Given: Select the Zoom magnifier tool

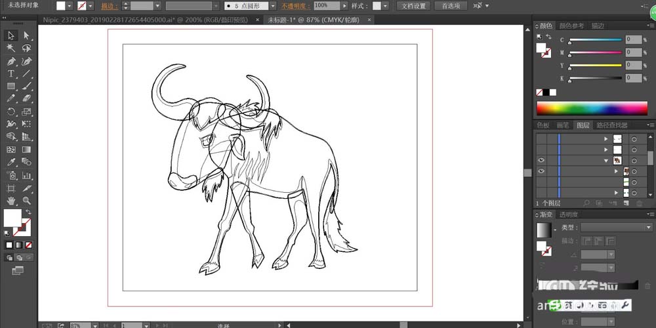Looking at the screenshot, I should [26, 201].
